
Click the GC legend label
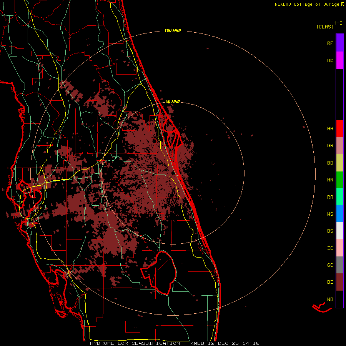330,265
